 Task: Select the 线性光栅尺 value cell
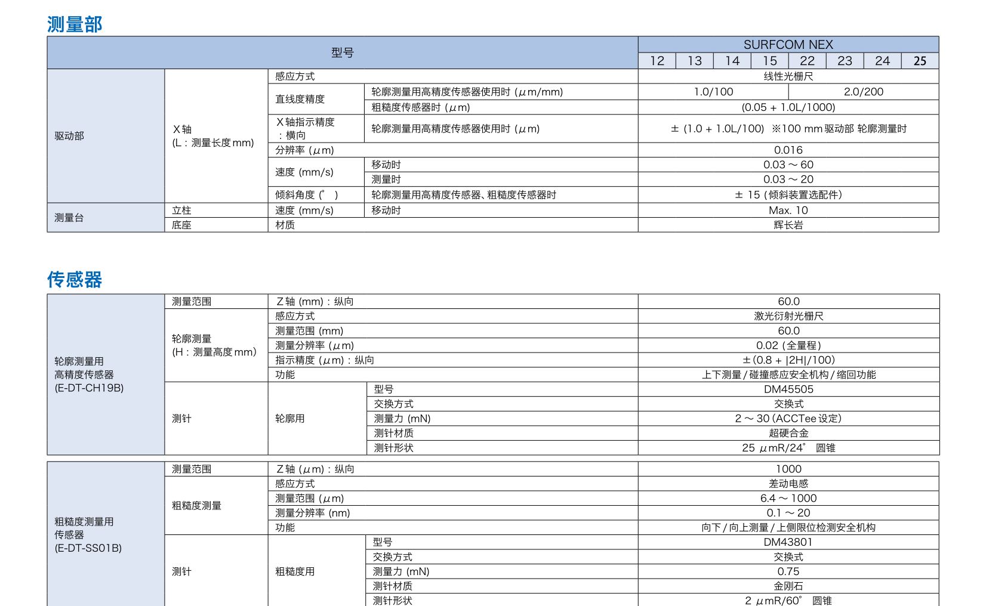pos(788,76)
